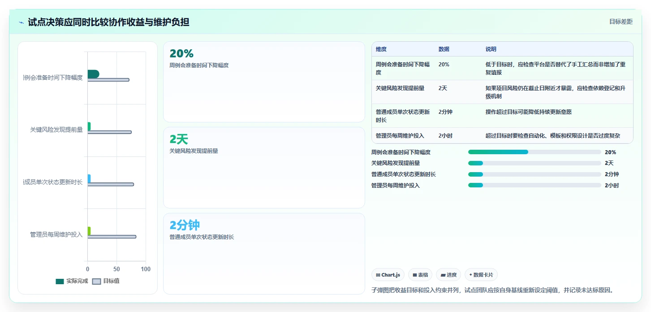Click the 管理员每周维护投入 progress bar
This screenshot has height=312, width=651.
pyautogui.click(x=535, y=185)
